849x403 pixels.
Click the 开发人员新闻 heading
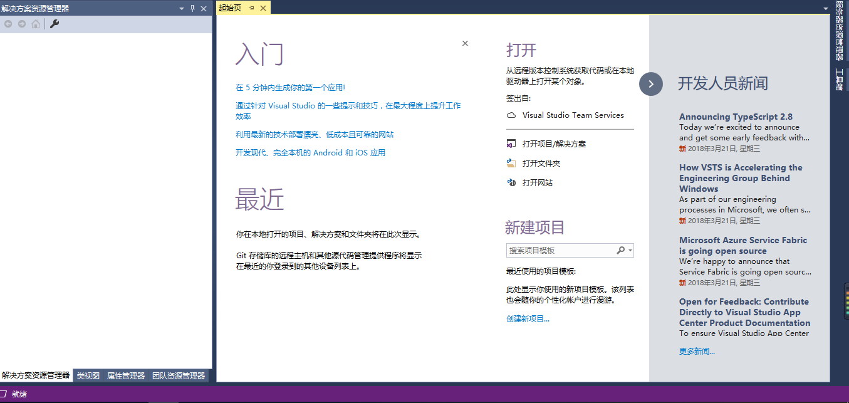click(x=723, y=83)
